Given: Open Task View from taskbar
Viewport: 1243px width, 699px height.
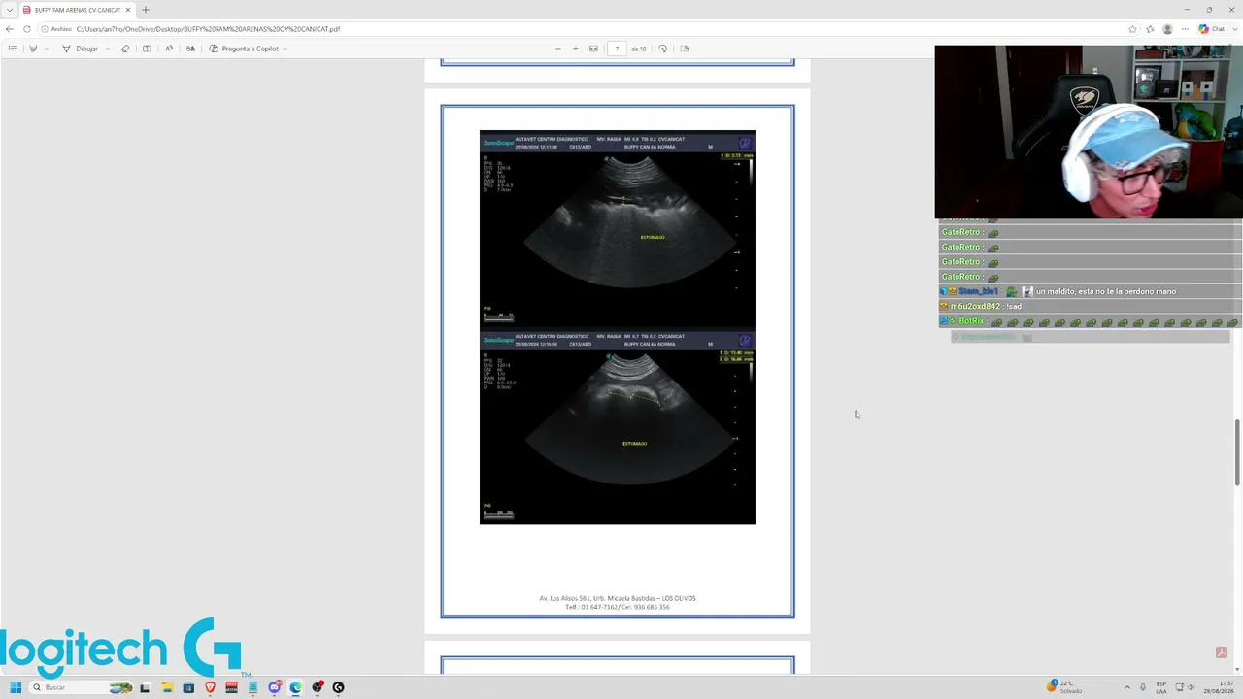Looking at the screenshot, I should pos(145,687).
